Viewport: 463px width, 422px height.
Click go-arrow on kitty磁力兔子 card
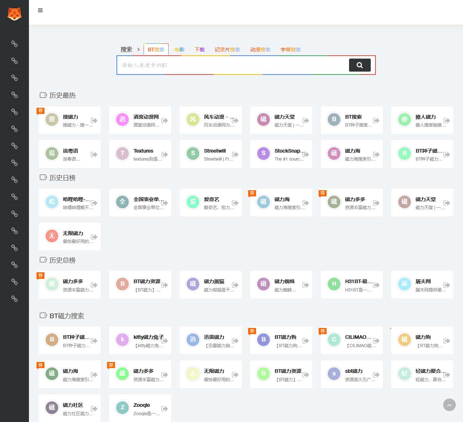point(165,341)
